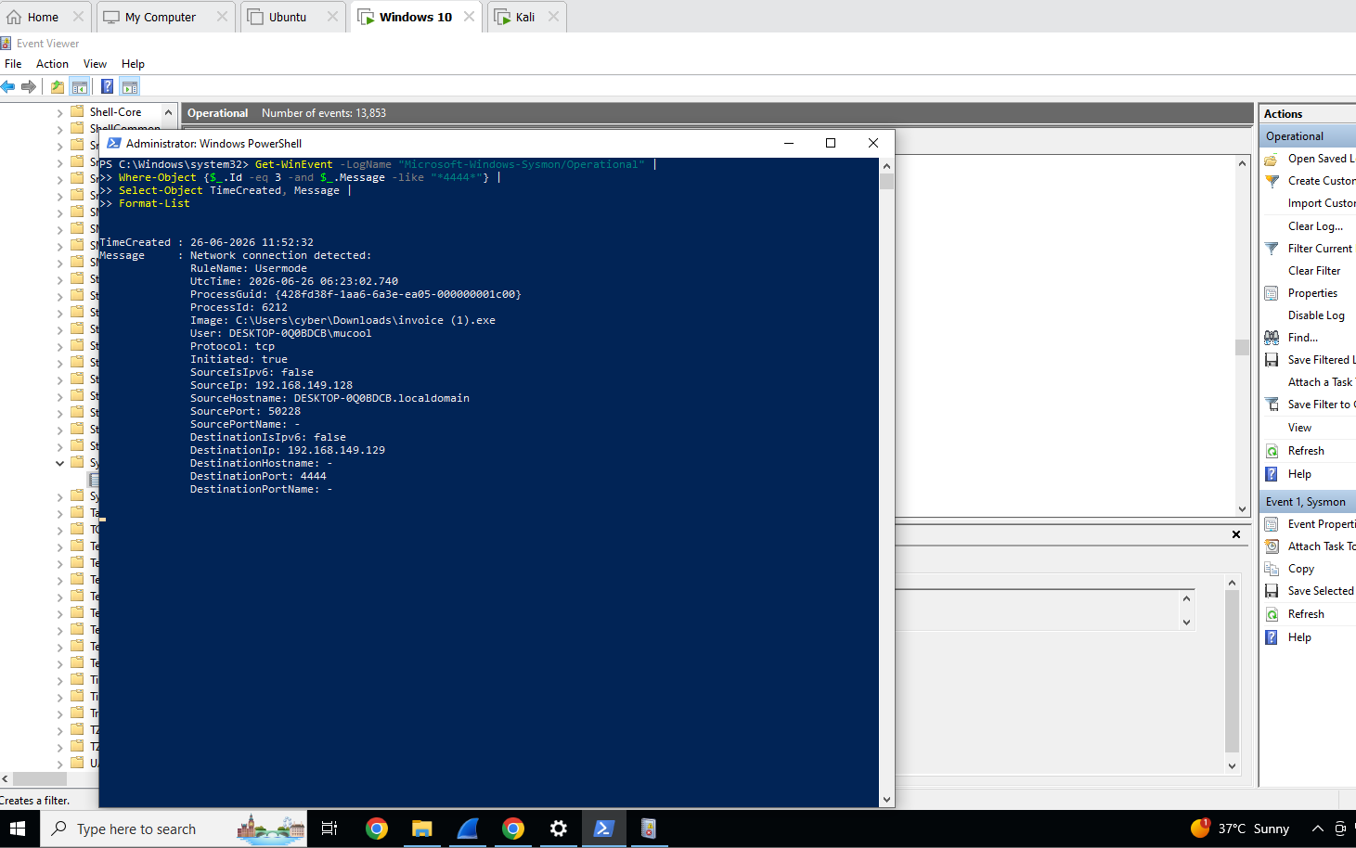Click the PowerShell window scrollbar down arrow

pos(886,800)
